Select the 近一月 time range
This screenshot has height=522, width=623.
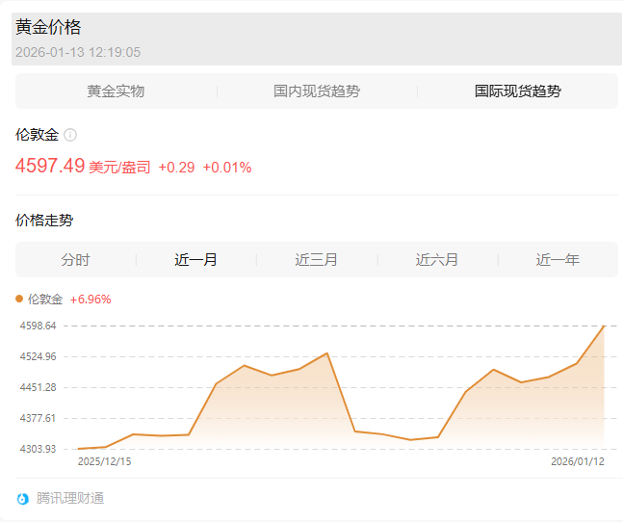195,260
